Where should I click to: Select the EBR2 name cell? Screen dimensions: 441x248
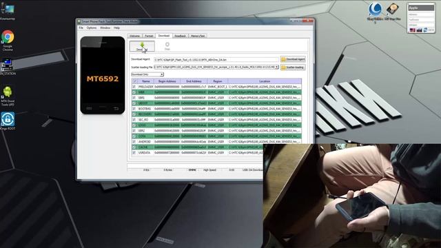coord(145,131)
